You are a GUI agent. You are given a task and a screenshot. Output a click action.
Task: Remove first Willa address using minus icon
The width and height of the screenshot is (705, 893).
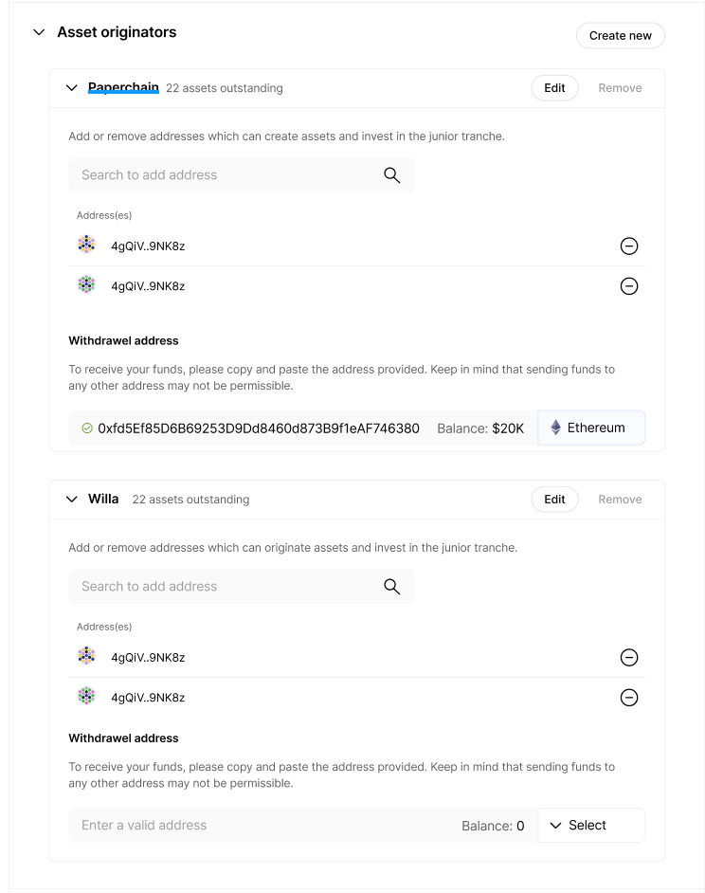(x=628, y=657)
